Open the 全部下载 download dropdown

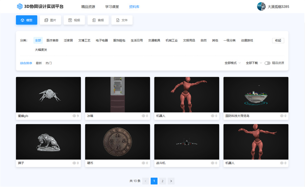[x=254, y=63]
